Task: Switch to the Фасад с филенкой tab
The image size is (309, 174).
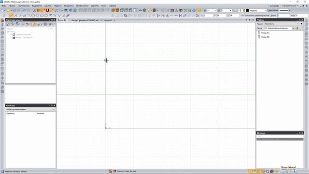Action: [x=85, y=20]
